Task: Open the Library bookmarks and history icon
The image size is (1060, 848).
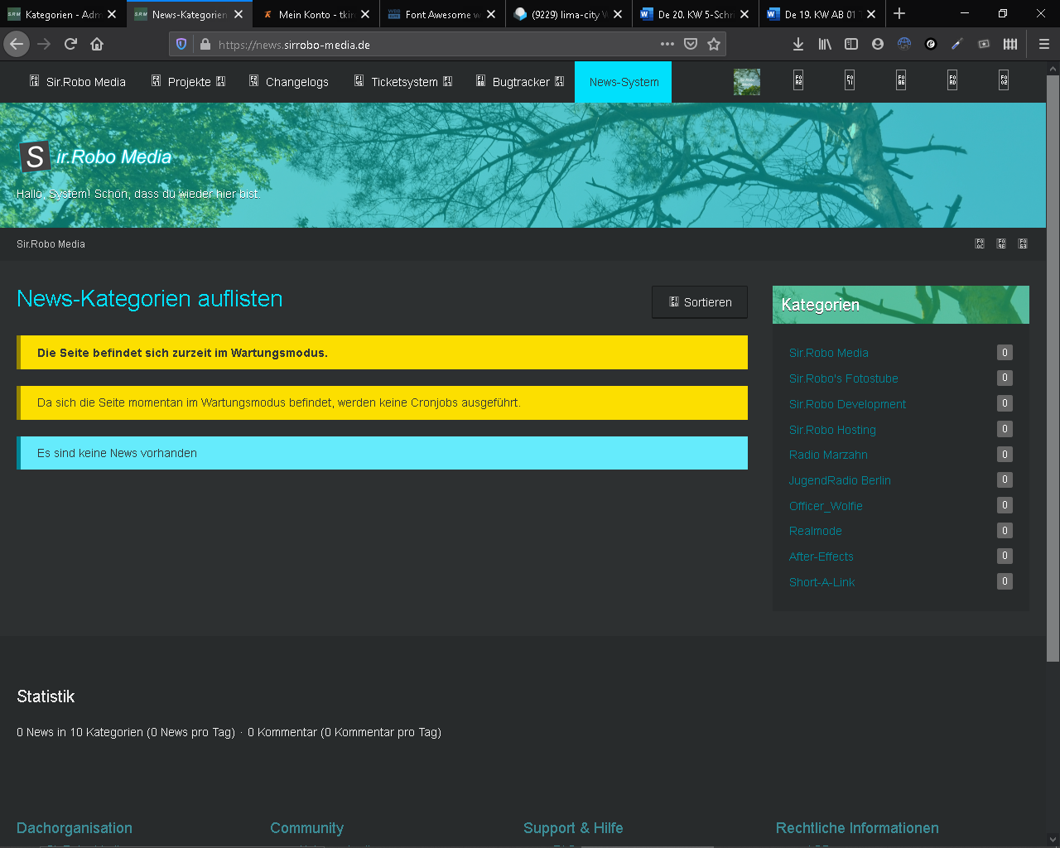Action: pyautogui.click(x=825, y=44)
